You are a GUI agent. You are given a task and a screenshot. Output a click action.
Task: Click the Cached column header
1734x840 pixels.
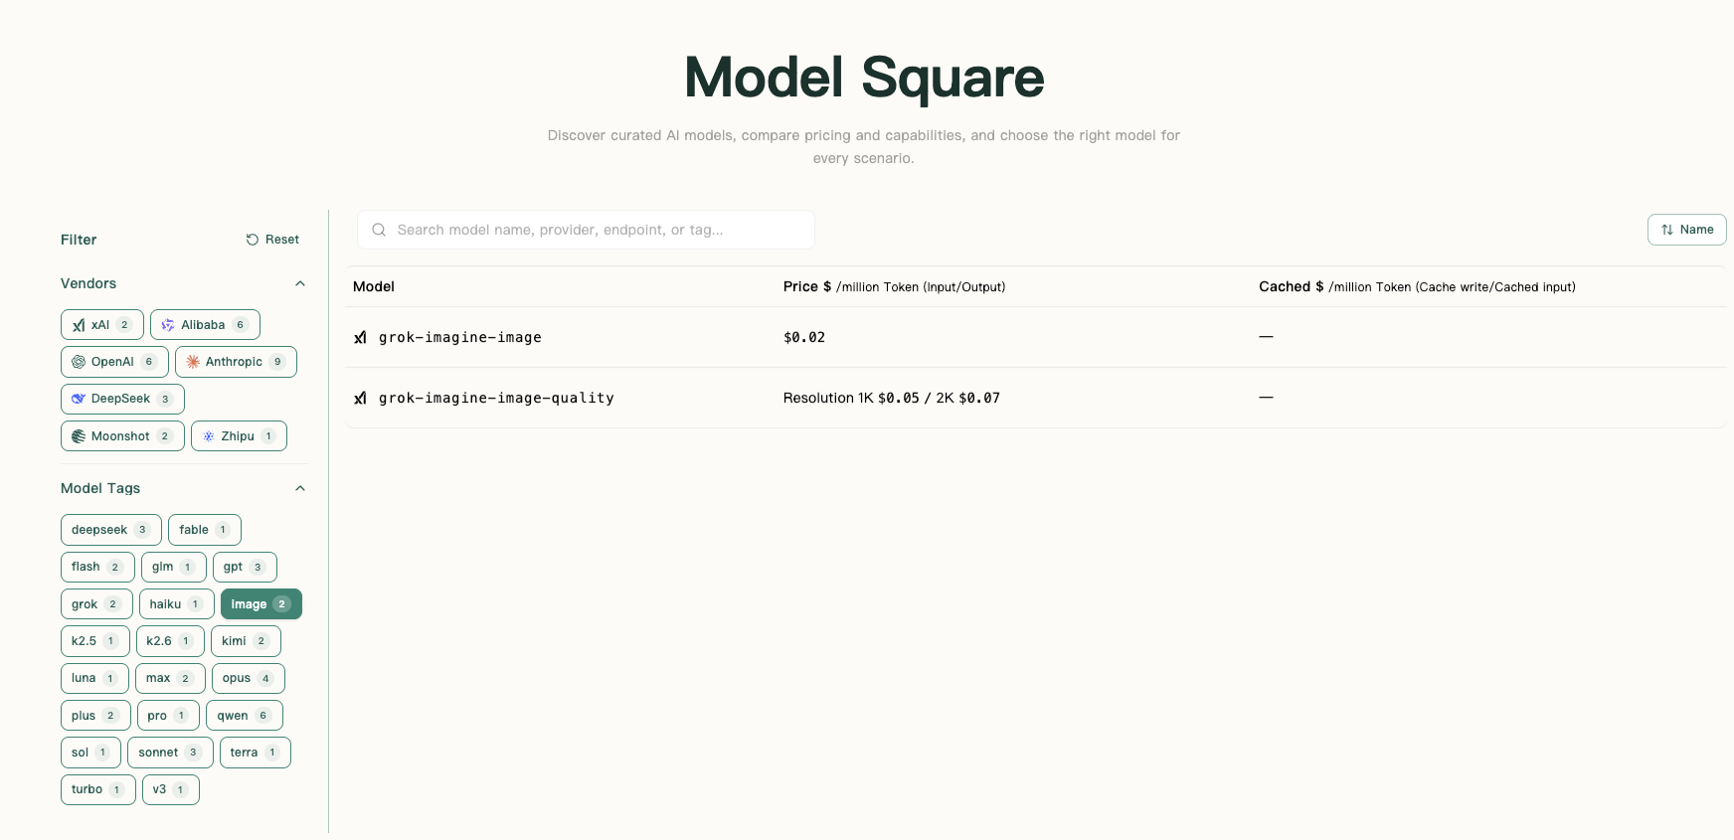point(1417,286)
